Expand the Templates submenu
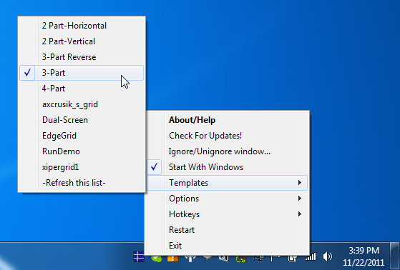 pos(227,183)
